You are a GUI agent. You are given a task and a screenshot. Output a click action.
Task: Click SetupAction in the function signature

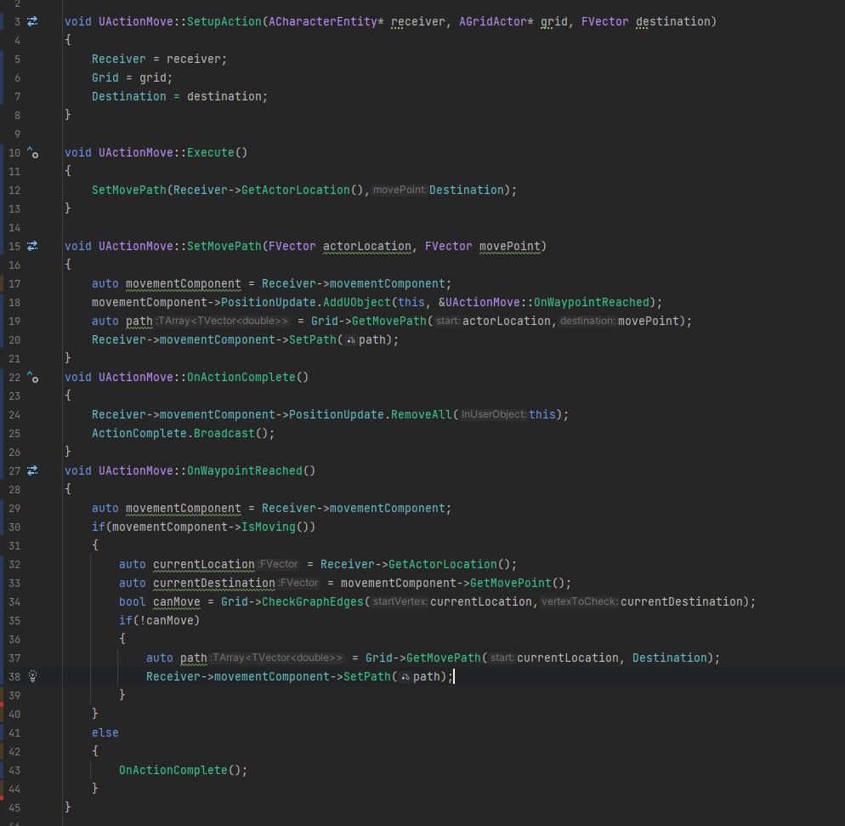pos(224,21)
